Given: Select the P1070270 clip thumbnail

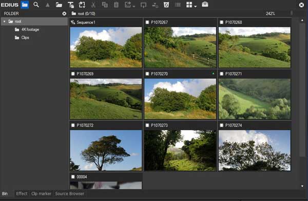Looking at the screenshot, I should point(180,99).
